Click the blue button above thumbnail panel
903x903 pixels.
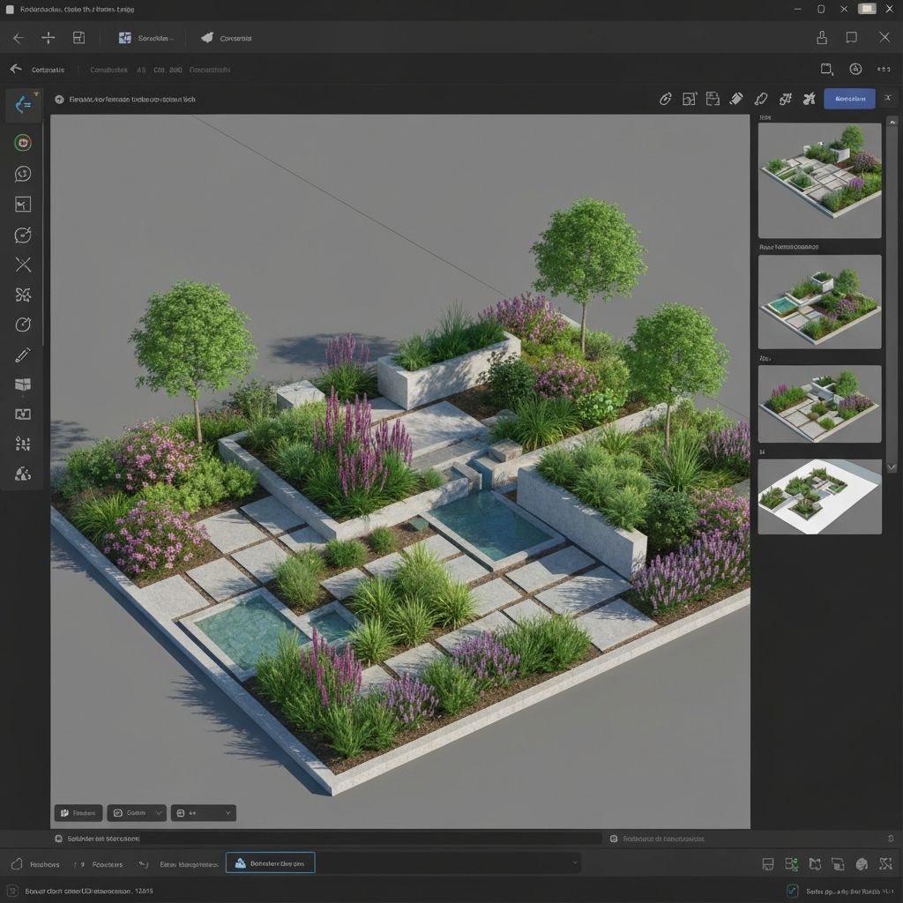[848, 99]
